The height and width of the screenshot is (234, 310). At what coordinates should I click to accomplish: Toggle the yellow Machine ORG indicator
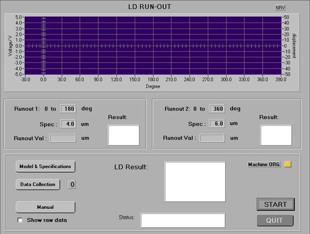point(287,164)
